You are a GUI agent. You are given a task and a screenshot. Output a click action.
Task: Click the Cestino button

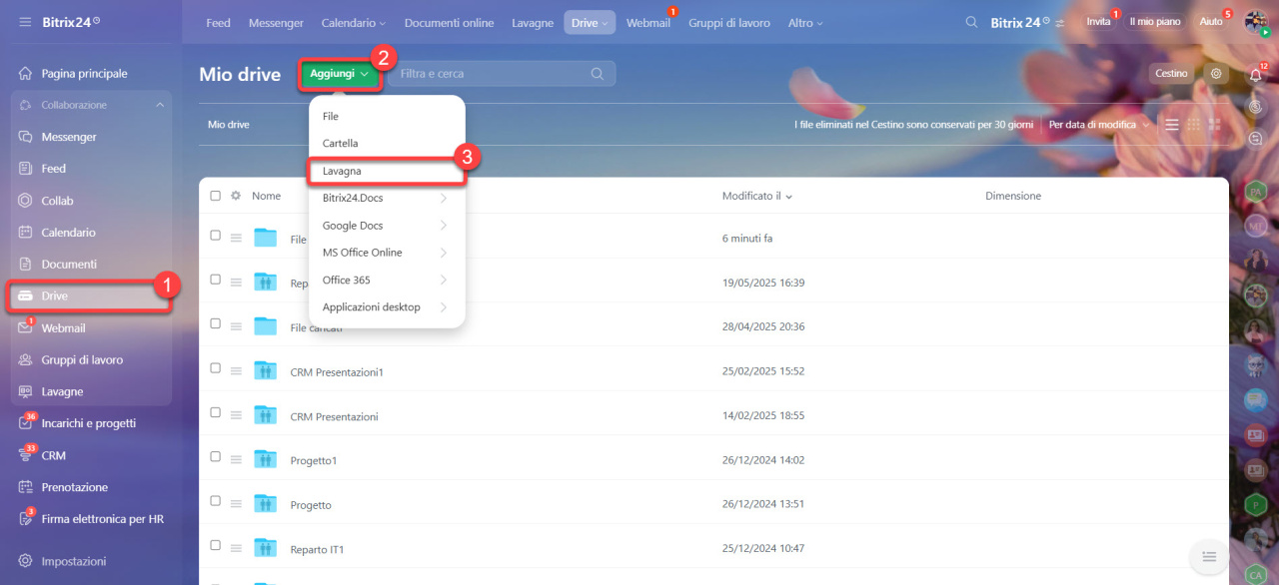pyautogui.click(x=1171, y=73)
